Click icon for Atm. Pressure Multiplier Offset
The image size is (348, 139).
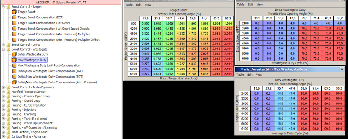click(14, 40)
